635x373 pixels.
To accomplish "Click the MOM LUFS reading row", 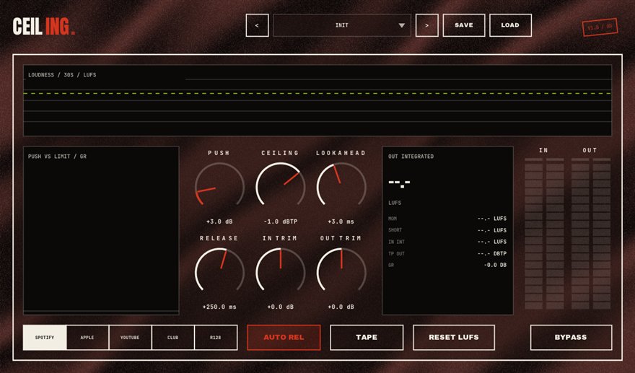I will coord(447,219).
